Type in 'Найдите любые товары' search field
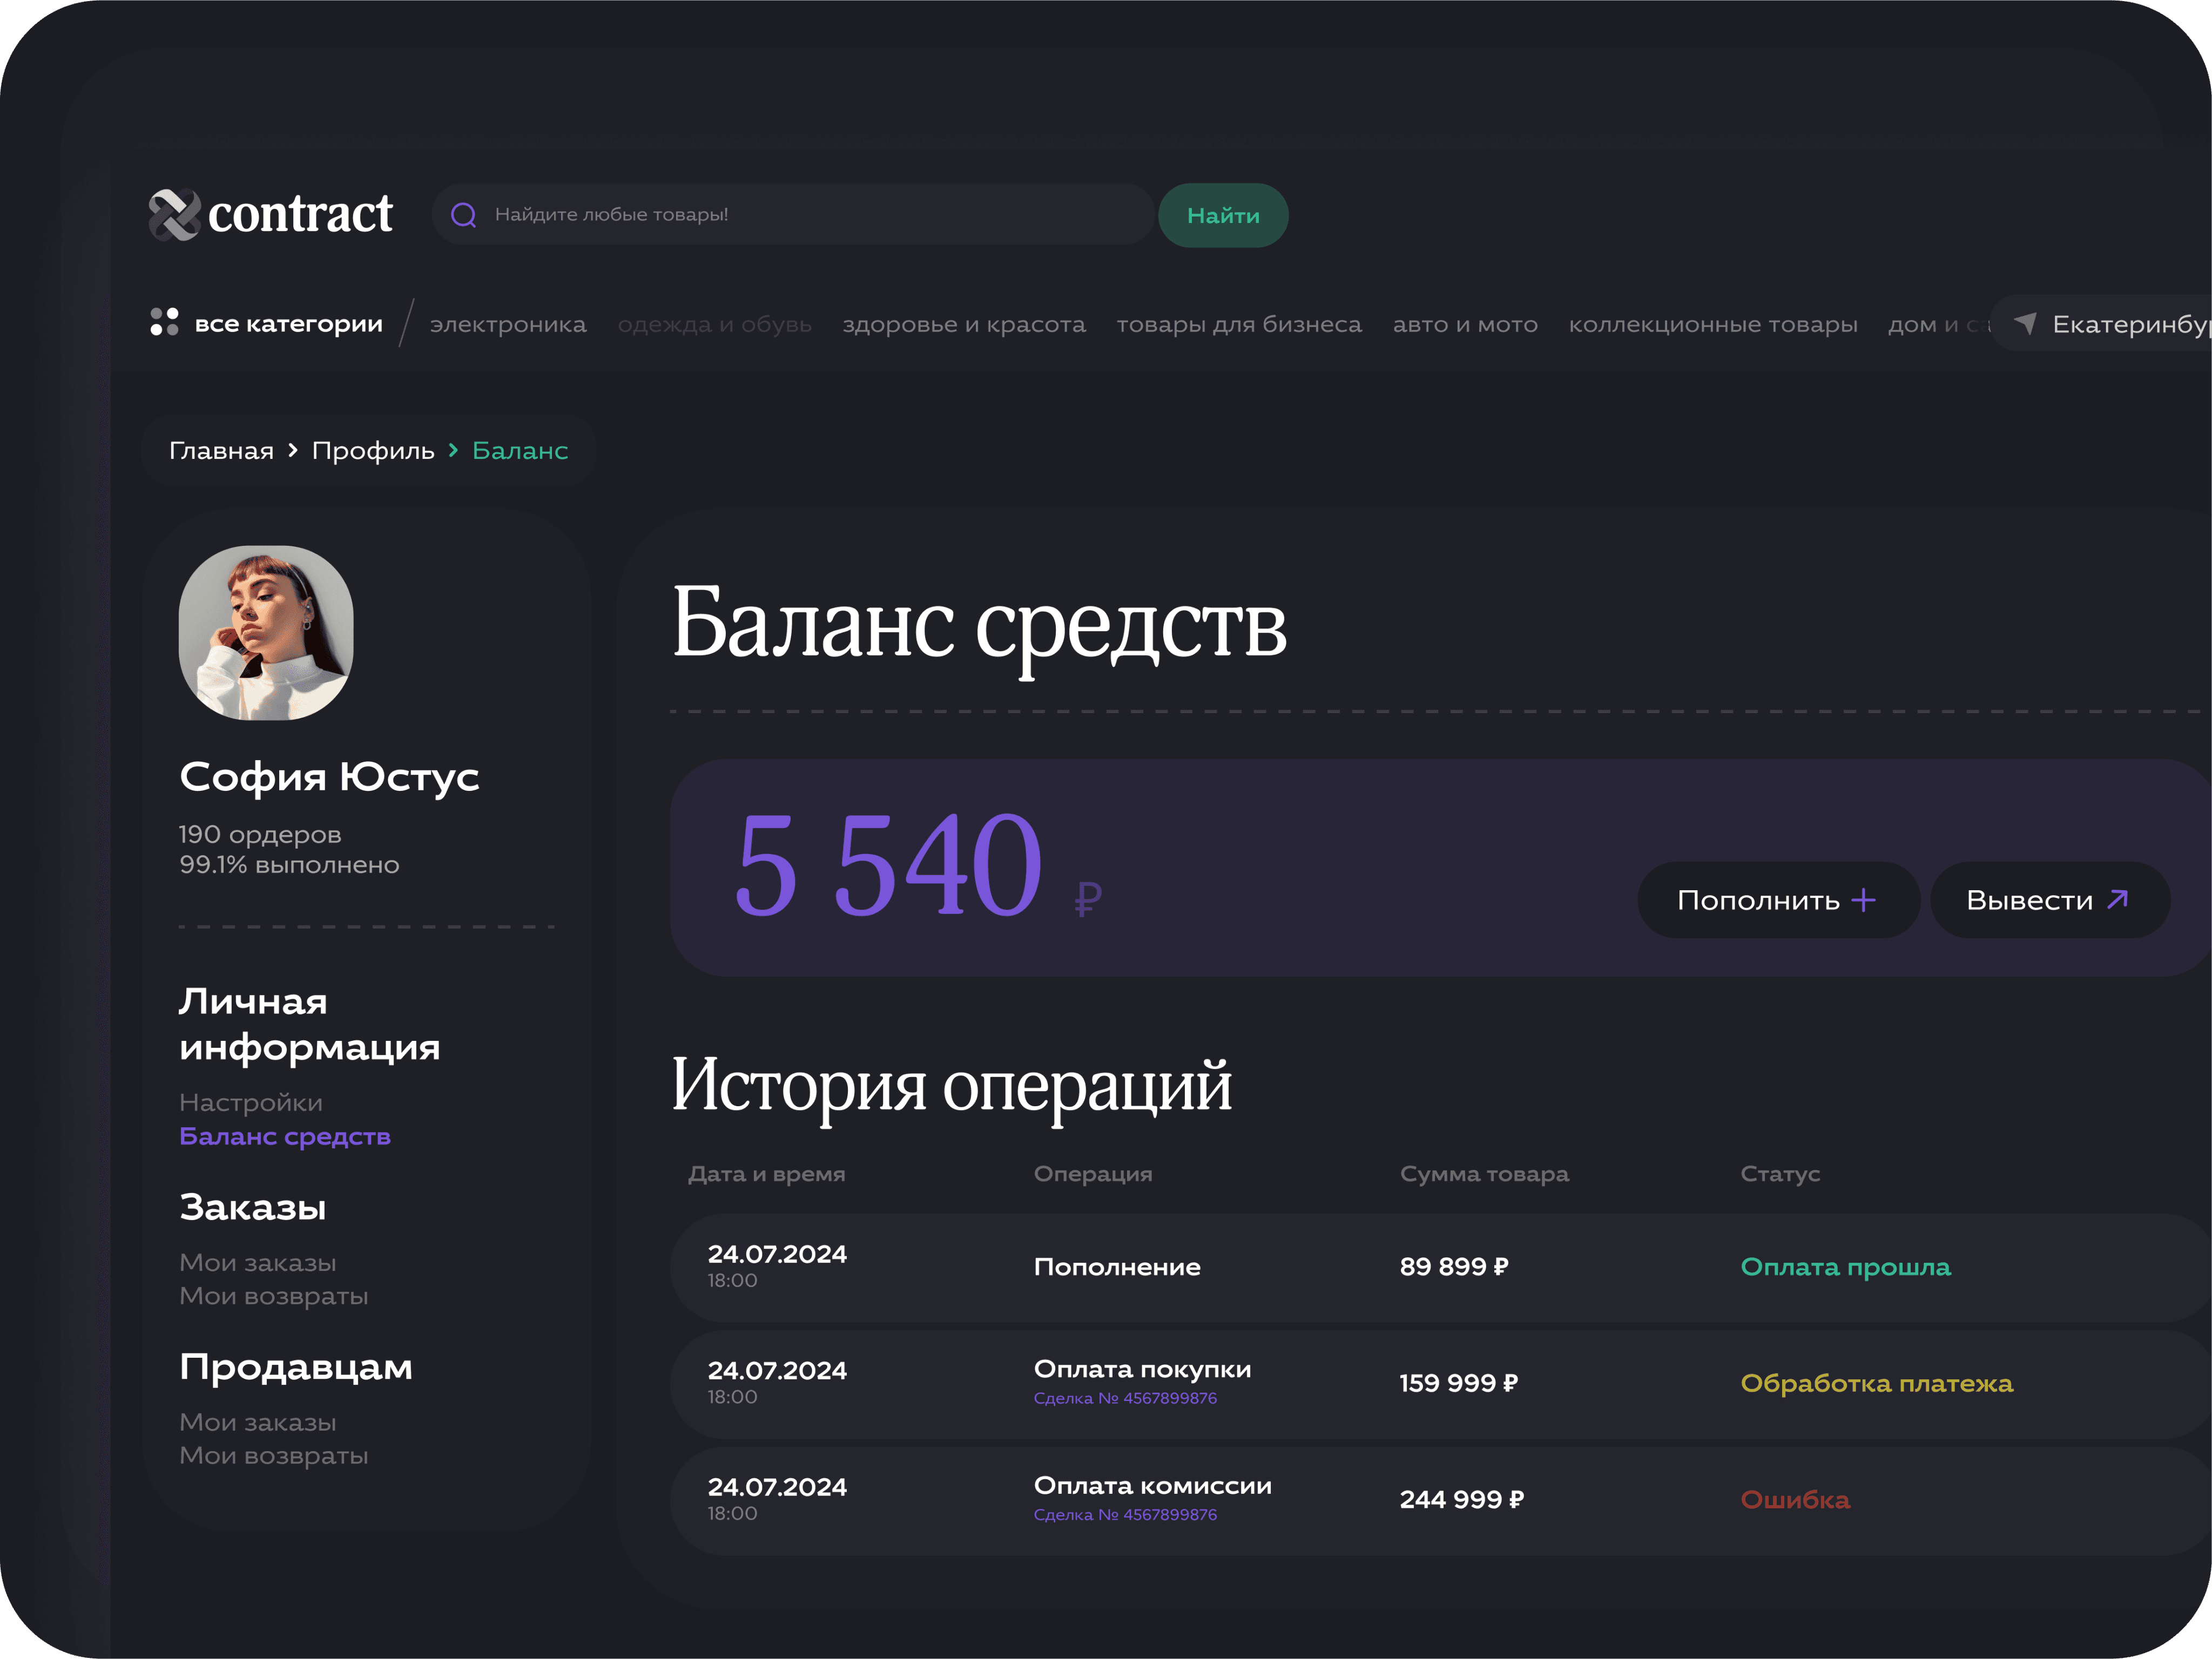2212x1659 pixels. (x=800, y=215)
